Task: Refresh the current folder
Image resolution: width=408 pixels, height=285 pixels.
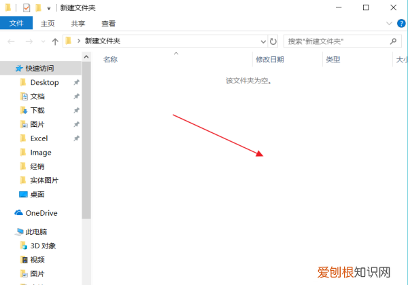Action: pos(273,41)
